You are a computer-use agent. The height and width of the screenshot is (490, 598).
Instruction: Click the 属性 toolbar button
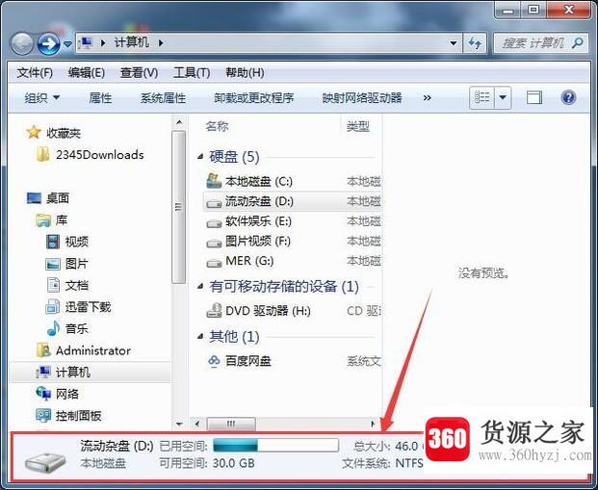100,98
